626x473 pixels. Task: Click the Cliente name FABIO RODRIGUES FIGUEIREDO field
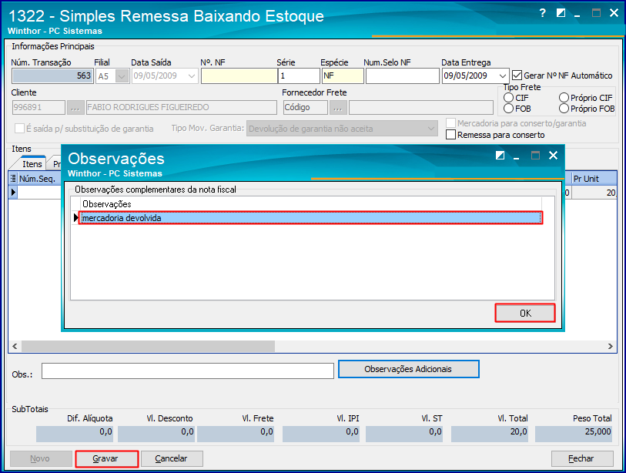point(181,107)
